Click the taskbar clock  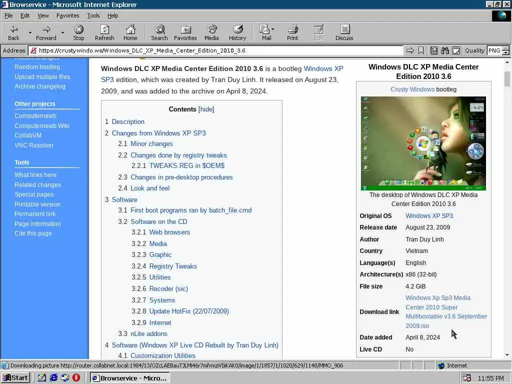[x=490, y=378]
